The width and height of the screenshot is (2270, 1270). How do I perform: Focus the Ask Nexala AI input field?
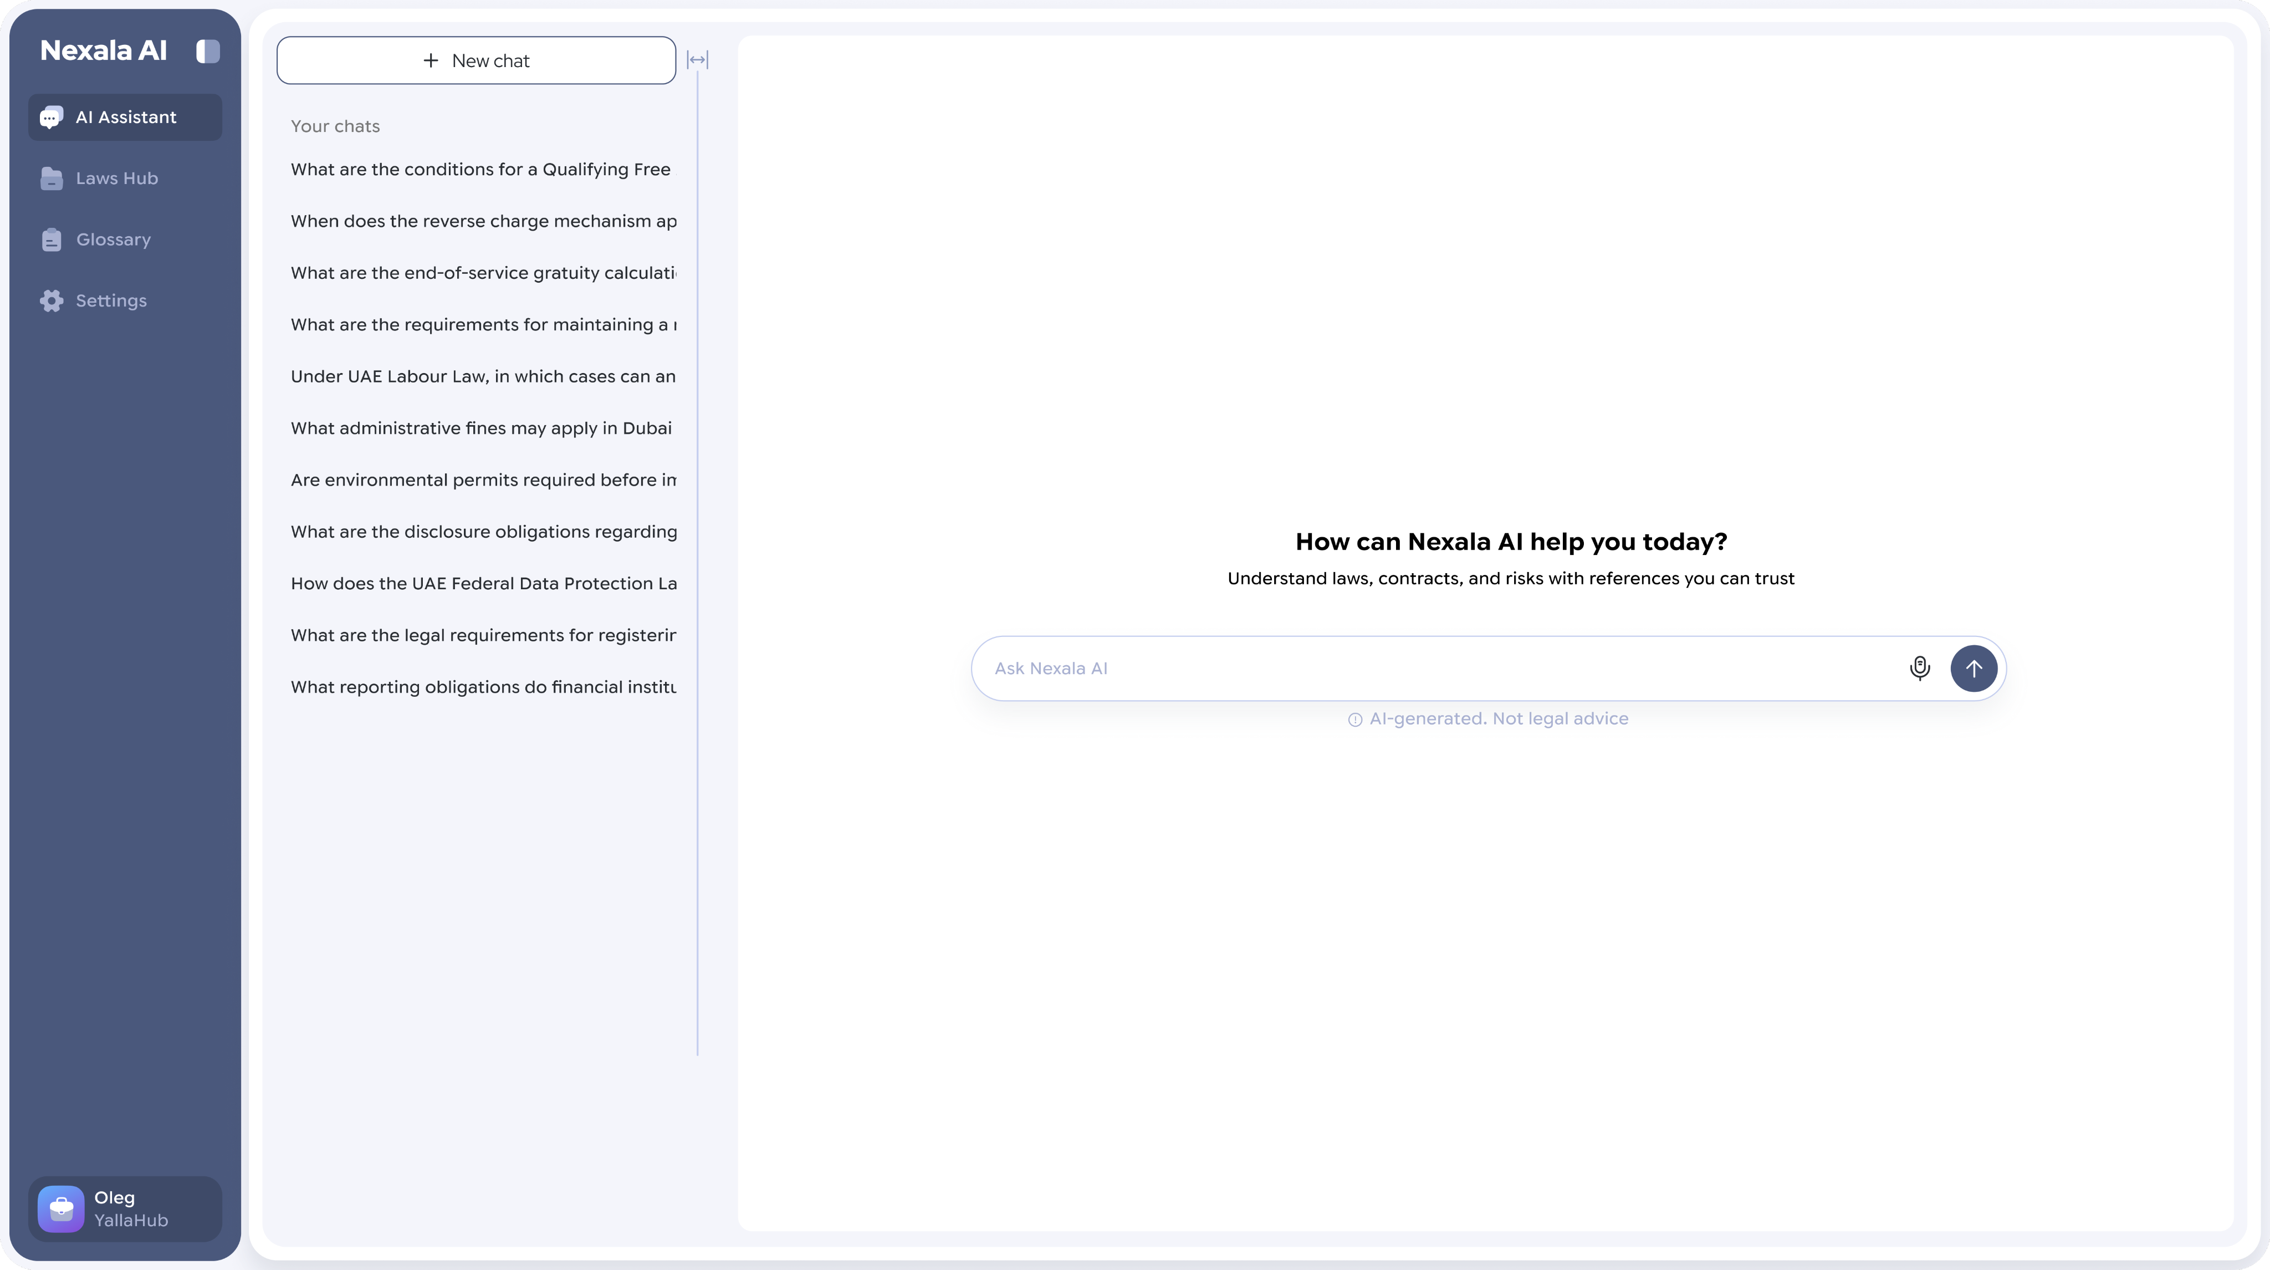point(1436,668)
